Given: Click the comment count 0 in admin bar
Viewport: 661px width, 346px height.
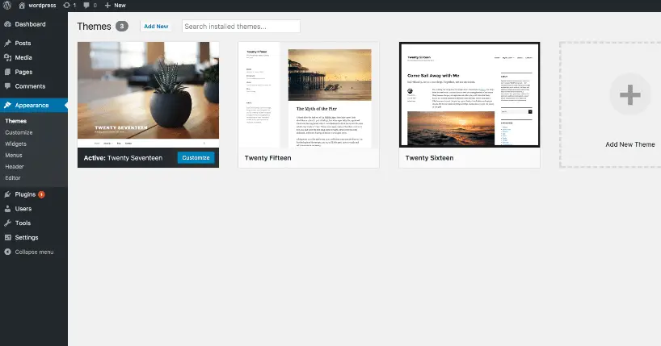Looking at the screenshot, I should point(95,6).
